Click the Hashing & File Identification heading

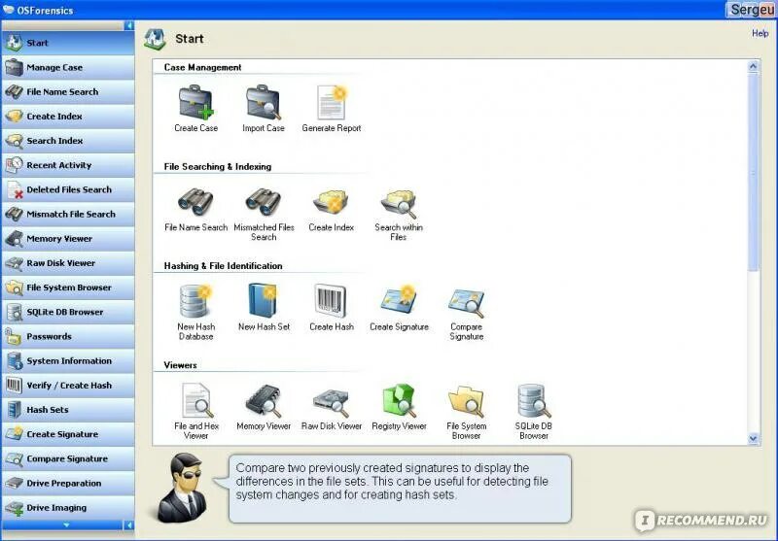pyautogui.click(x=223, y=266)
